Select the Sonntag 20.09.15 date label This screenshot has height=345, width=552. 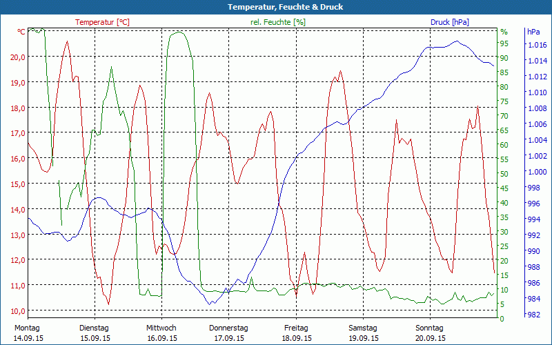[x=430, y=333]
